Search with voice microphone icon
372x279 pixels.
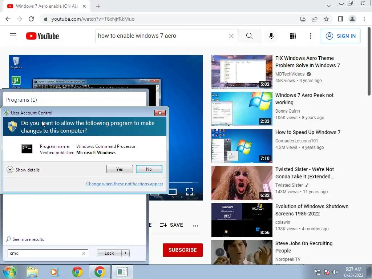tap(271, 36)
